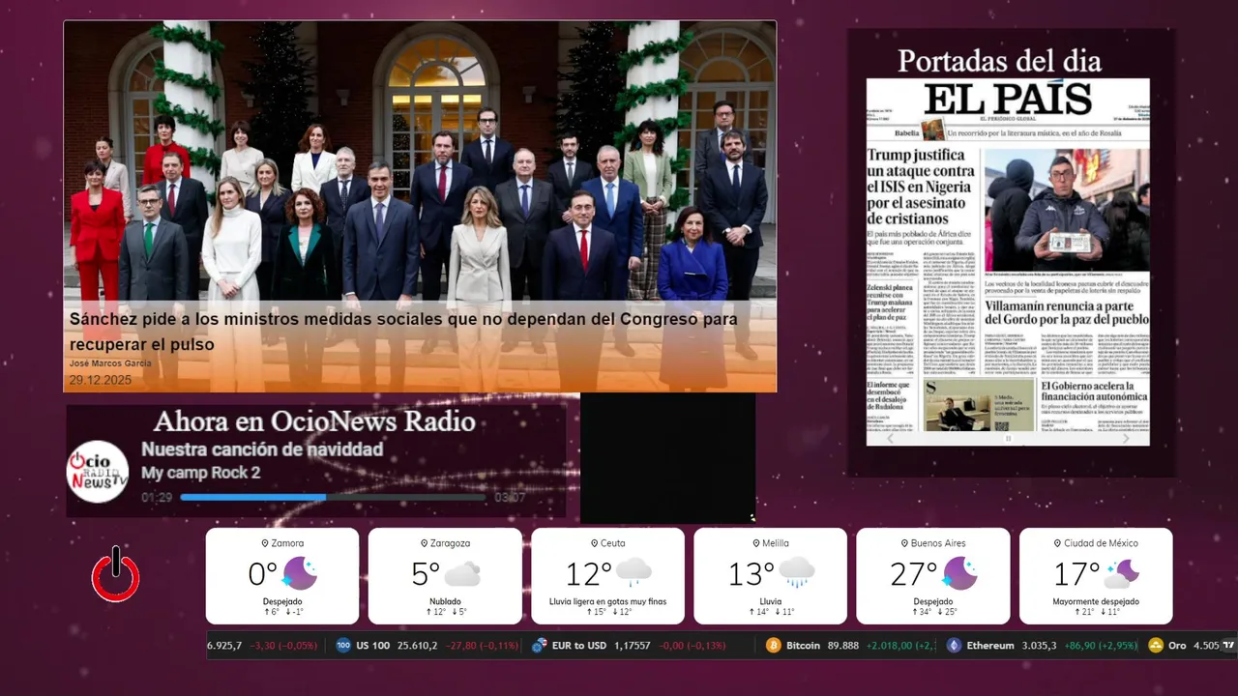Open the Ciudad de México weather card
This screenshot has width=1238, height=696.
tap(1095, 576)
